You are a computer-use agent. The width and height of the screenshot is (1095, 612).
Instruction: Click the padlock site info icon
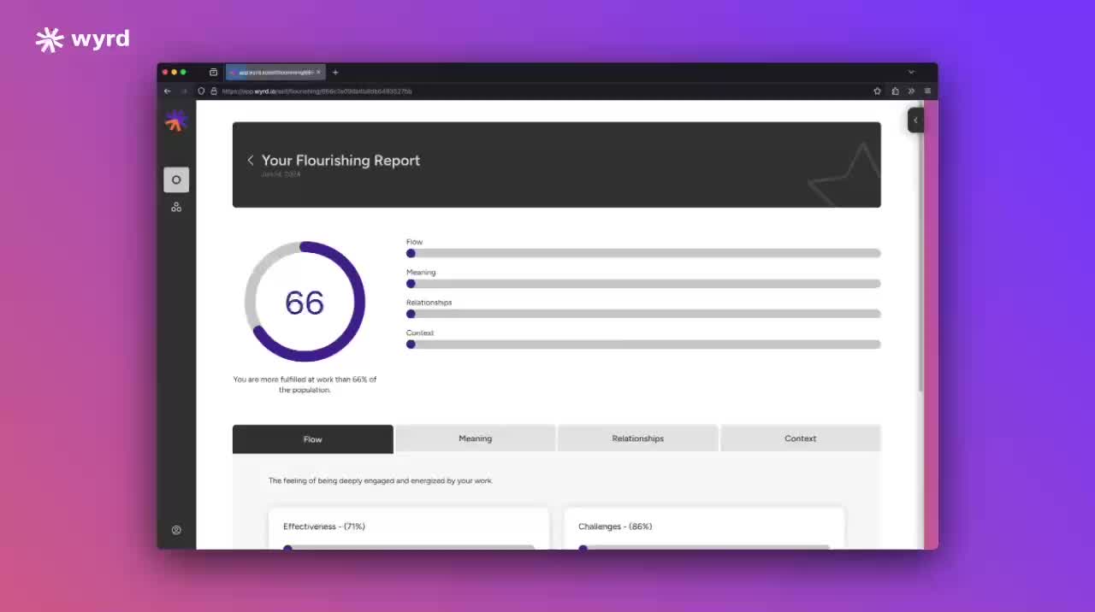[214, 91]
